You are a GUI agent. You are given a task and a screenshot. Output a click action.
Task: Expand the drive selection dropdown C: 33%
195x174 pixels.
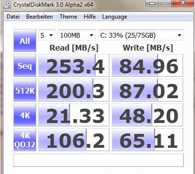(141, 35)
